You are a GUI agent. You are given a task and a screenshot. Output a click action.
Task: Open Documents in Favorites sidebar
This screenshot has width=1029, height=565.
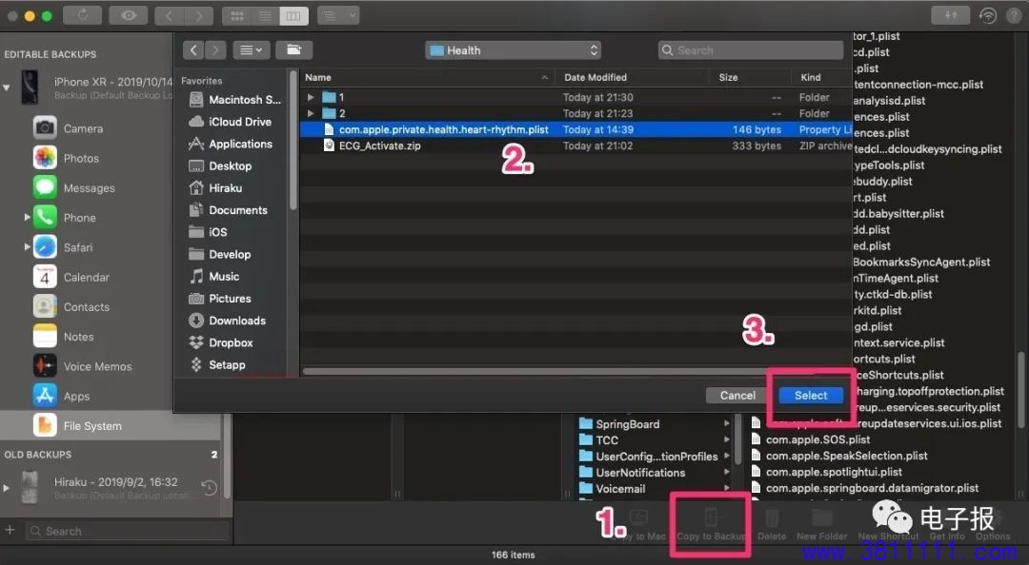[229, 210]
